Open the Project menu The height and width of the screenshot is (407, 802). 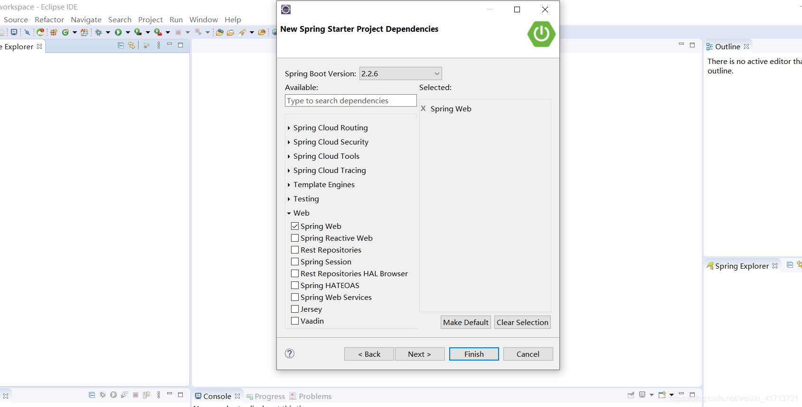pyautogui.click(x=151, y=19)
